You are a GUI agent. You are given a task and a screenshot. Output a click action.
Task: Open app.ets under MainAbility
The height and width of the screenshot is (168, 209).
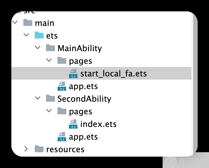tap(83, 86)
